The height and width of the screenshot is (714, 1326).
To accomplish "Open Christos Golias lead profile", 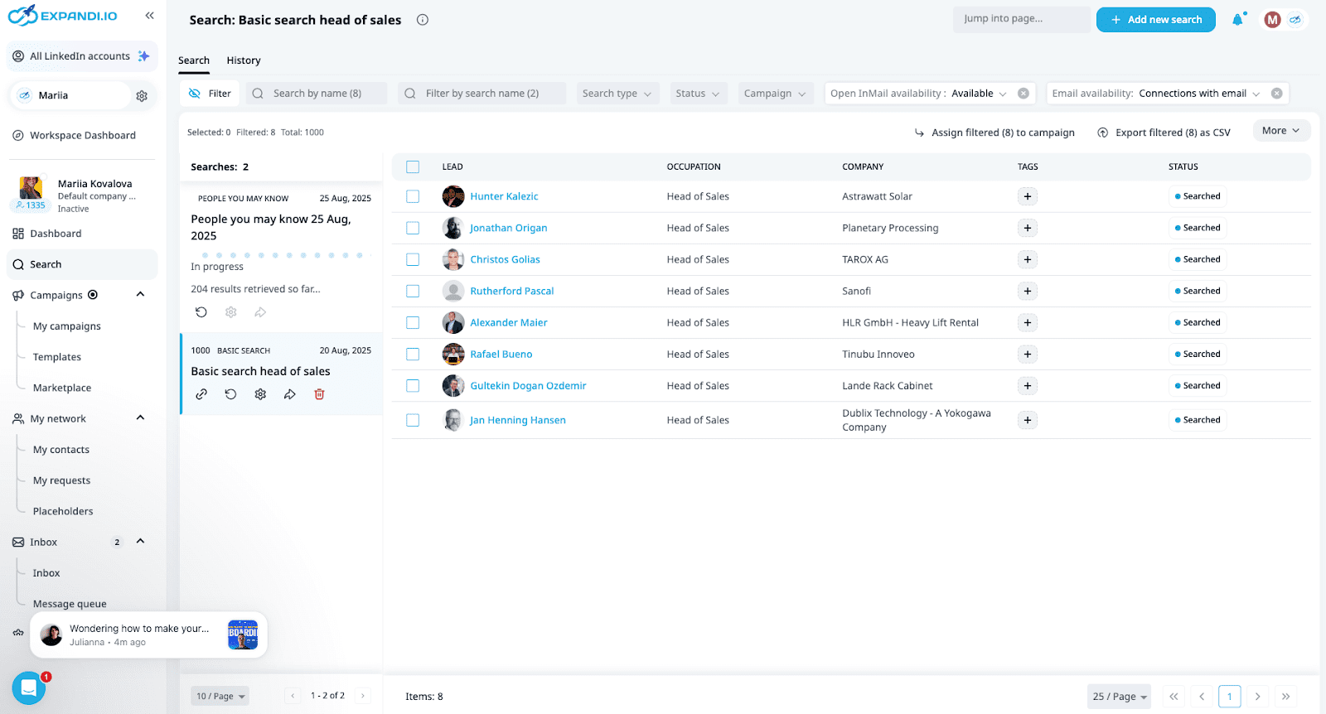I will click(x=505, y=260).
